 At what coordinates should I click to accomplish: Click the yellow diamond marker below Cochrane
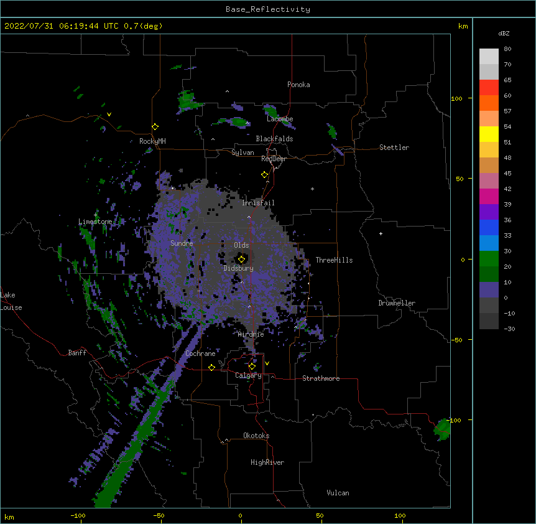click(x=211, y=367)
